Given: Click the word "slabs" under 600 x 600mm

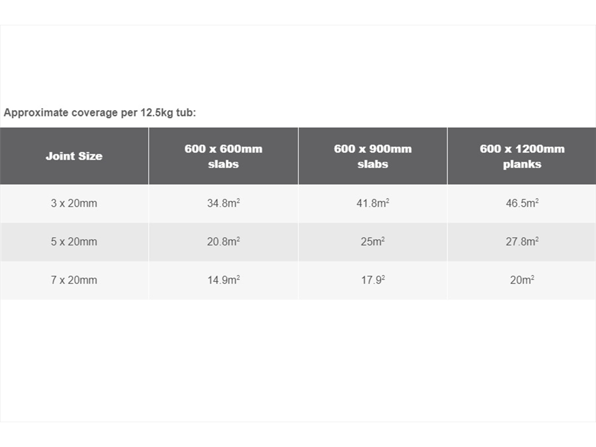Looking at the screenshot, I should coord(223,164).
